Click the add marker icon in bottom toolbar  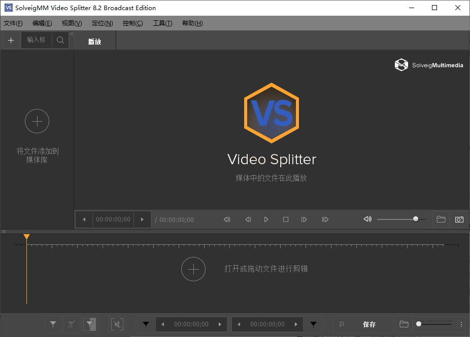[x=53, y=324]
